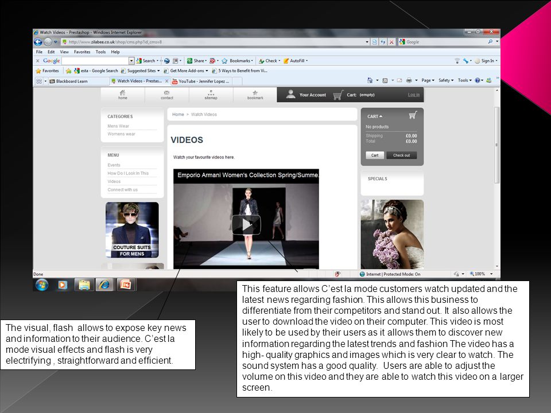Switch to the YouTube - Jennifer Lopez tab

(x=201, y=81)
